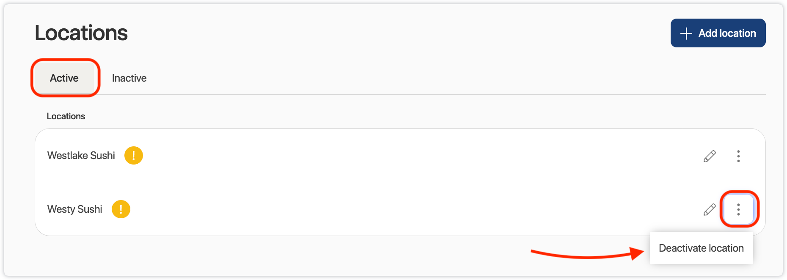Click the large Locations page heading
The width and height of the screenshot is (787, 280).
81,33
